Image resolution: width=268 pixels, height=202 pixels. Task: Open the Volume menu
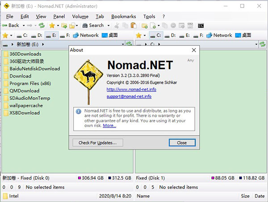[x=80, y=16]
